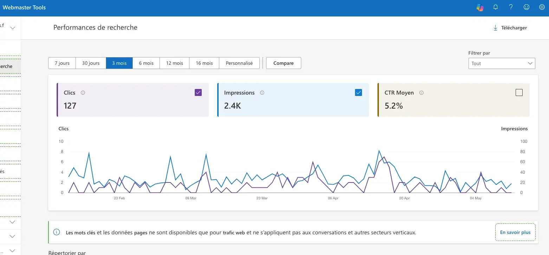
Task: Click the info icon beside CTR Moyen
Action: [421, 93]
